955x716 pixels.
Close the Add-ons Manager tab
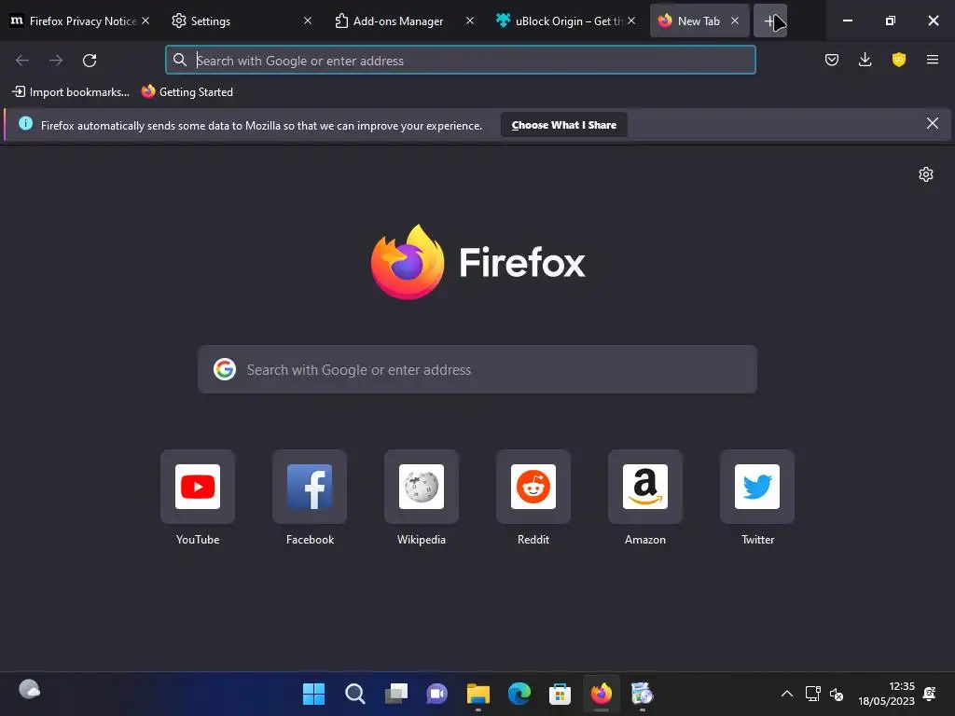point(470,21)
